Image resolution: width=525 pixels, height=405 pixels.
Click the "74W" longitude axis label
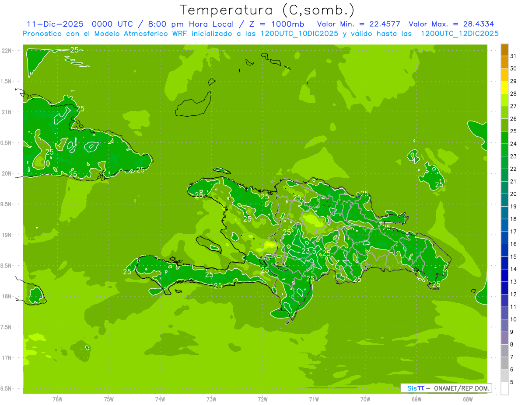point(160,399)
